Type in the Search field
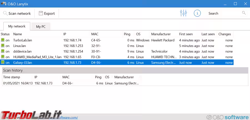 pos(224,13)
